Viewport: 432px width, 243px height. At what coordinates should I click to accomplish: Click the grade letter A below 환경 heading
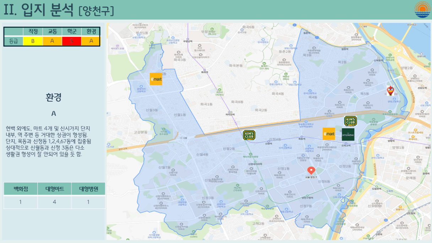click(54, 113)
